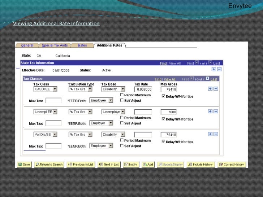Switch to the Special Tax Amts tab
263x197 pixels.
(x=55, y=45)
